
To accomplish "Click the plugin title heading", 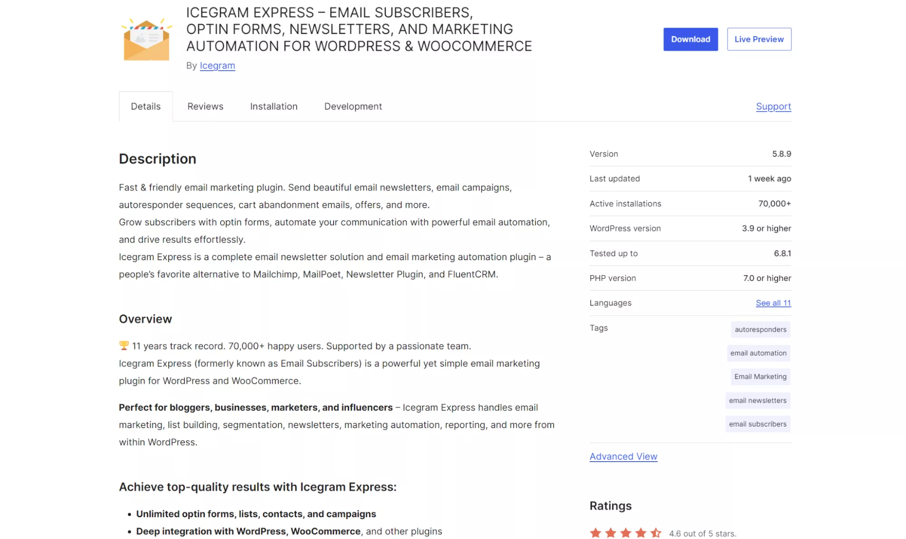I will (x=359, y=29).
